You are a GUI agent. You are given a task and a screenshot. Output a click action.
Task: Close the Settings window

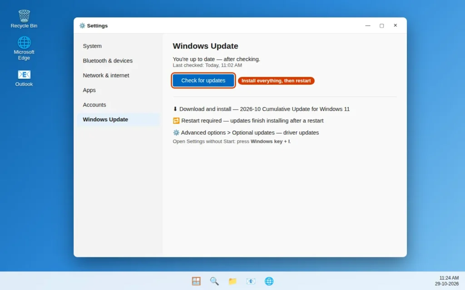[x=396, y=25]
